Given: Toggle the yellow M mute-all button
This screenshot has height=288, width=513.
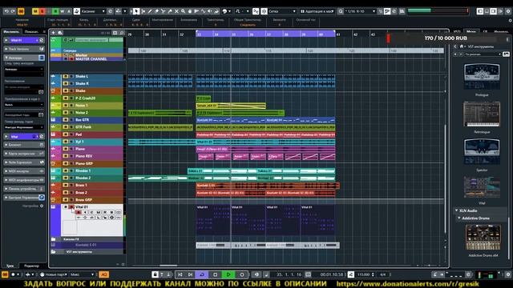Looking at the screenshot, I should click(35, 11).
